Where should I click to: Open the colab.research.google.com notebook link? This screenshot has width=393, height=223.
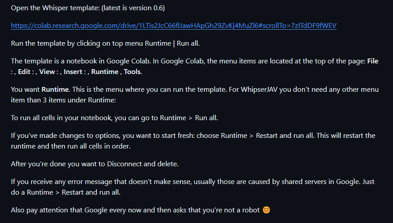click(x=173, y=26)
